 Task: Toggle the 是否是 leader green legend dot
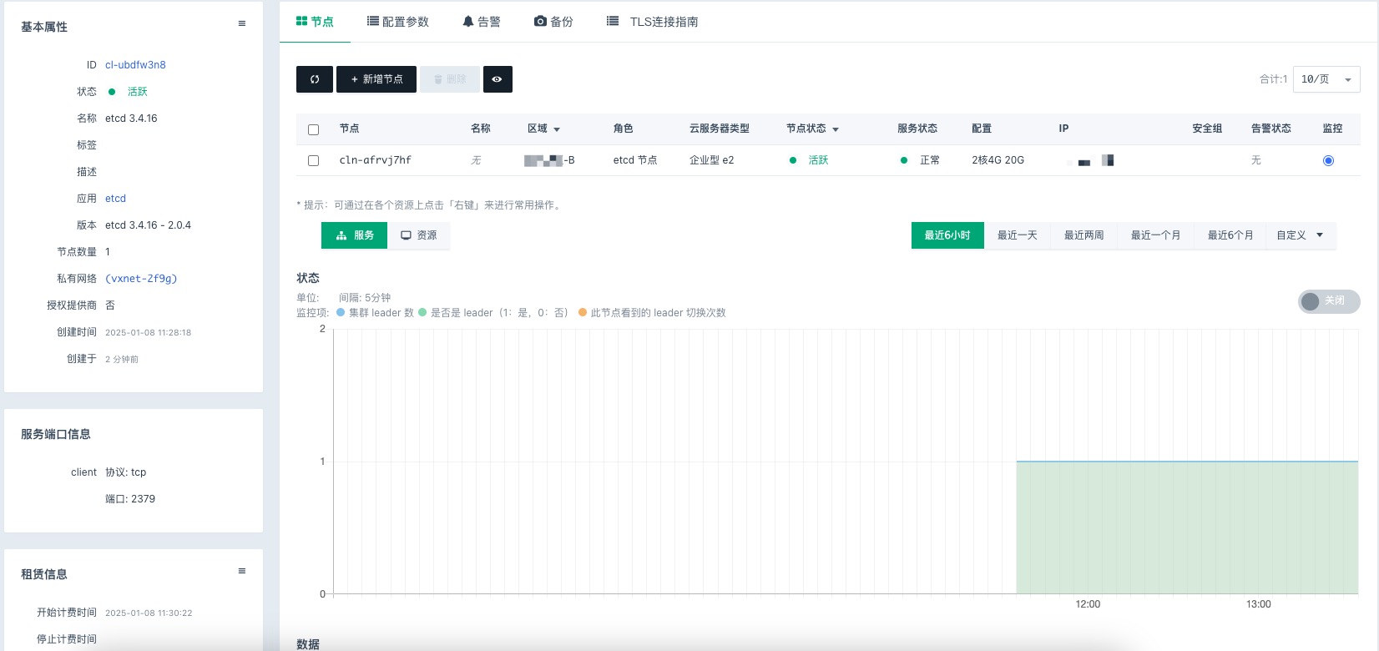pos(422,313)
